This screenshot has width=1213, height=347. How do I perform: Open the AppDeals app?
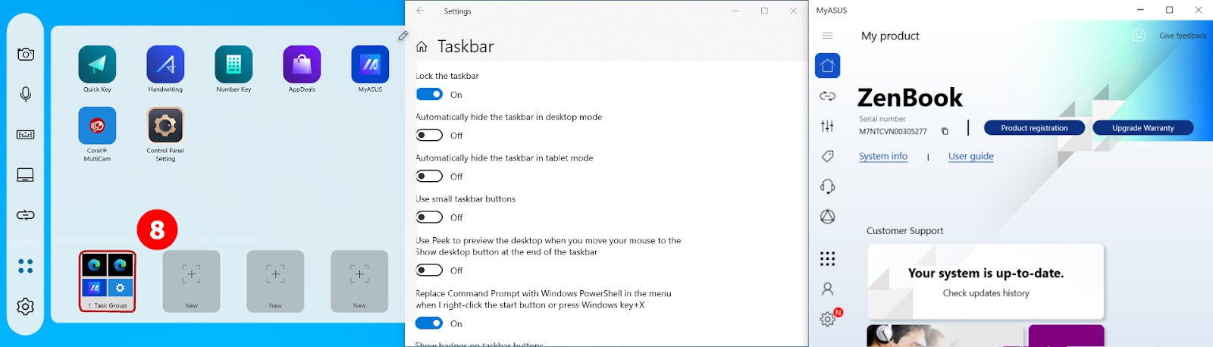[x=302, y=64]
